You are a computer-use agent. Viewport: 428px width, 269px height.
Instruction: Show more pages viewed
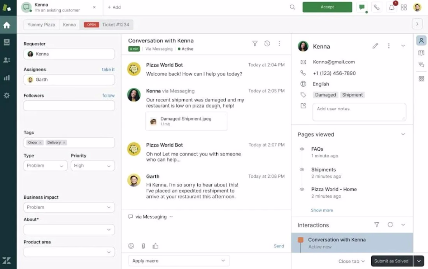point(322,210)
